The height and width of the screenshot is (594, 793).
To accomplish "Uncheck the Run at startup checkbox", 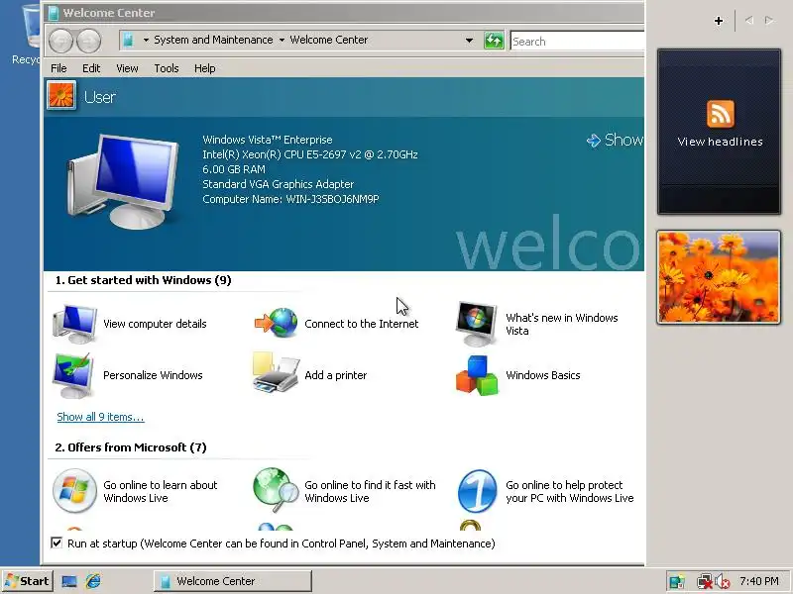I will point(57,543).
